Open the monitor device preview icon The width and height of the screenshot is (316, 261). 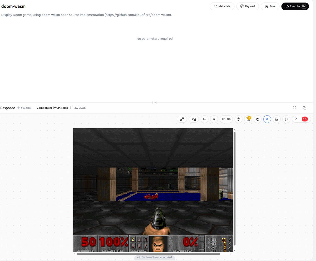(205, 119)
